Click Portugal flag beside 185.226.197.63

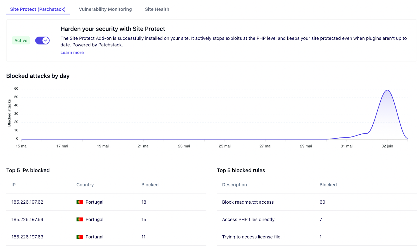pyautogui.click(x=80, y=237)
